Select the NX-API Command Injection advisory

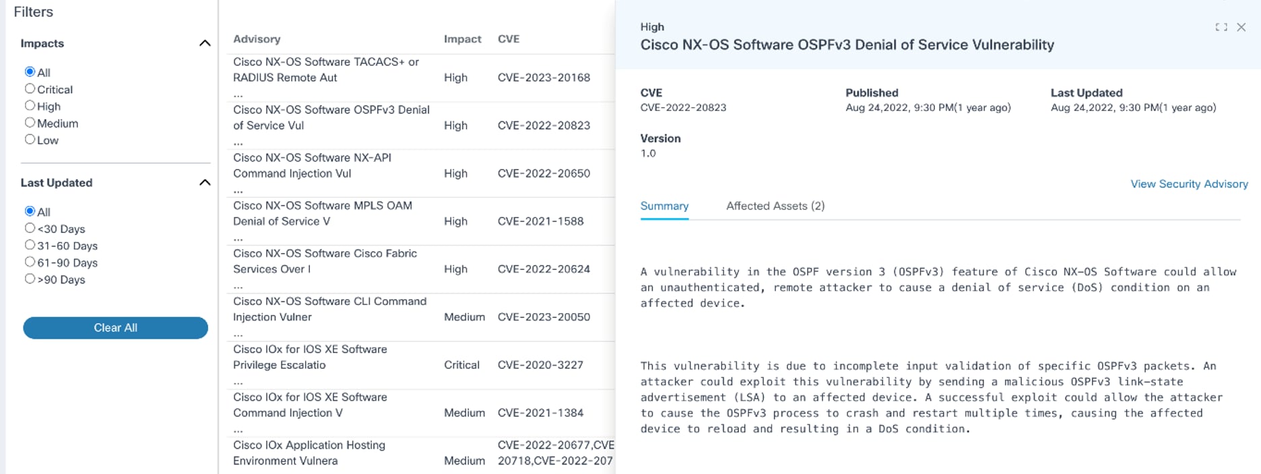click(x=312, y=166)
